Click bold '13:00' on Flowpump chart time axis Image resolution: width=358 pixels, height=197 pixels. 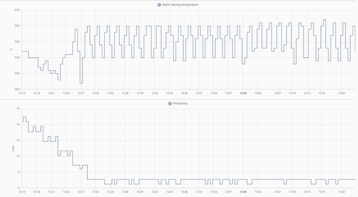point(243,192)
